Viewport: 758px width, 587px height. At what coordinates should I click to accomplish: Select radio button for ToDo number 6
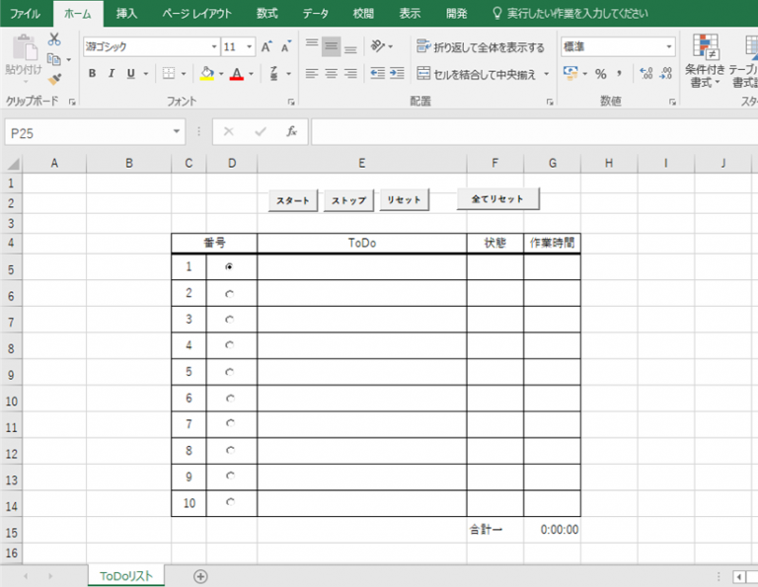click(230, 399)
